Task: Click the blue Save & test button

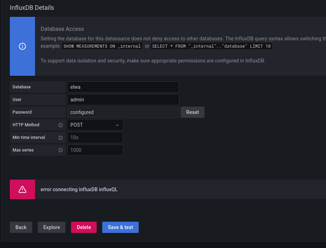Action: click(x=120, y=227)
